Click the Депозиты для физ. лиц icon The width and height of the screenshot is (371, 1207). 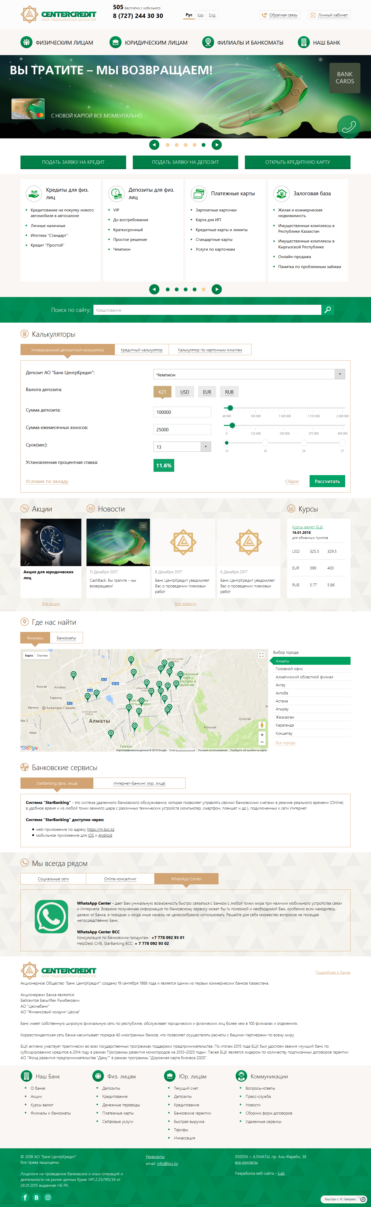coord(116,193)
